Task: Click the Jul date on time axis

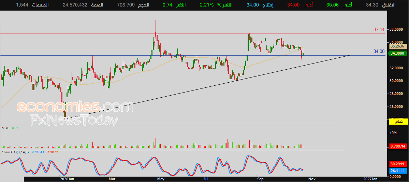Action: pos(206,179)
